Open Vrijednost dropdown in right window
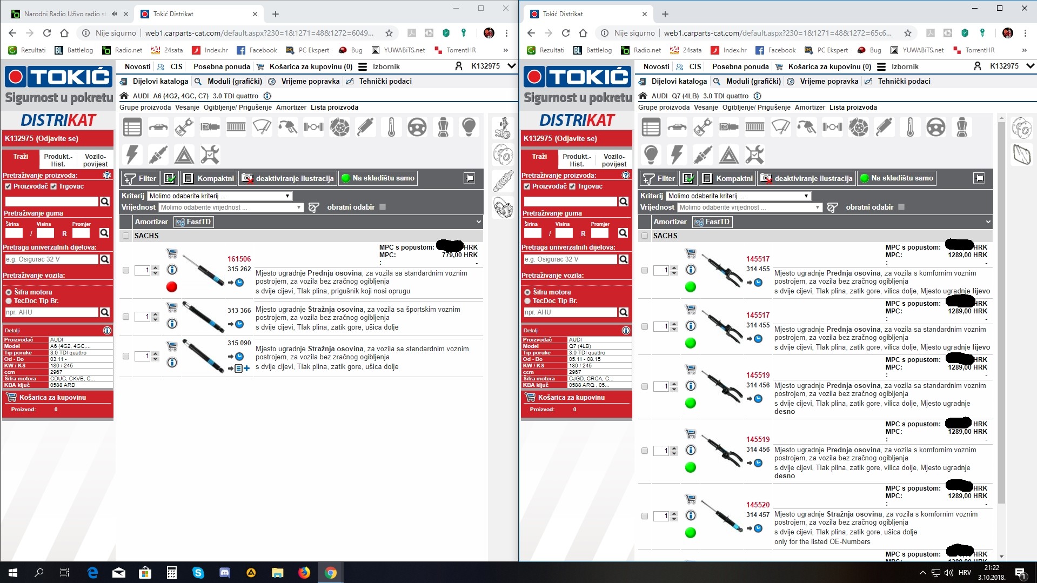 pyautogui.click(x=750, y=207)
